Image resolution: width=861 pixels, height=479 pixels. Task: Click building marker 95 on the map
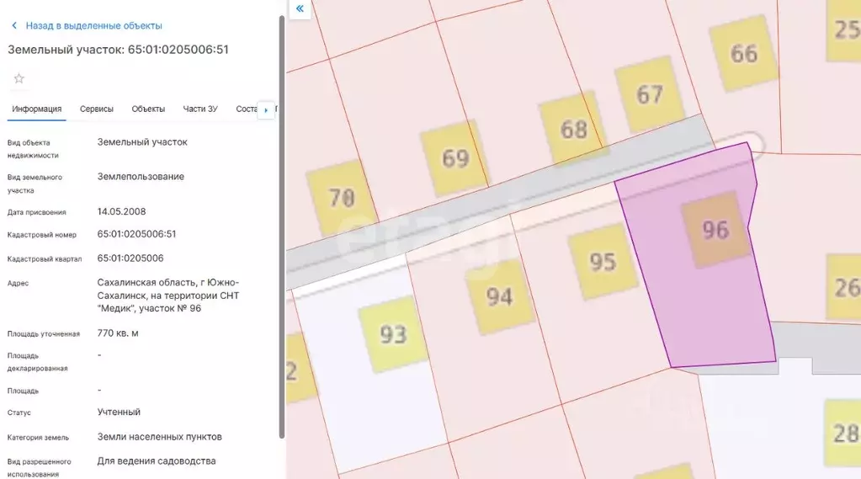603,262
